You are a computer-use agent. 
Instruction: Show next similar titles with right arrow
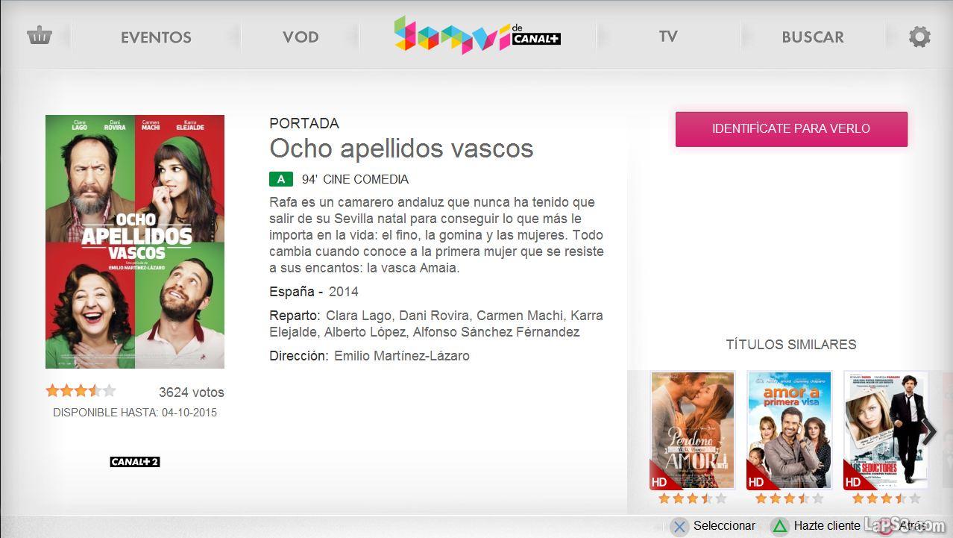coord(929,431)
